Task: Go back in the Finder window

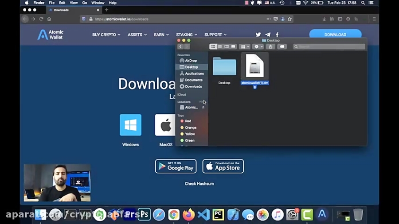Action: pos(180,47)
